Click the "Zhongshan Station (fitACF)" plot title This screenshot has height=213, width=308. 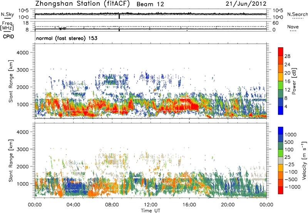click(82, 4)
